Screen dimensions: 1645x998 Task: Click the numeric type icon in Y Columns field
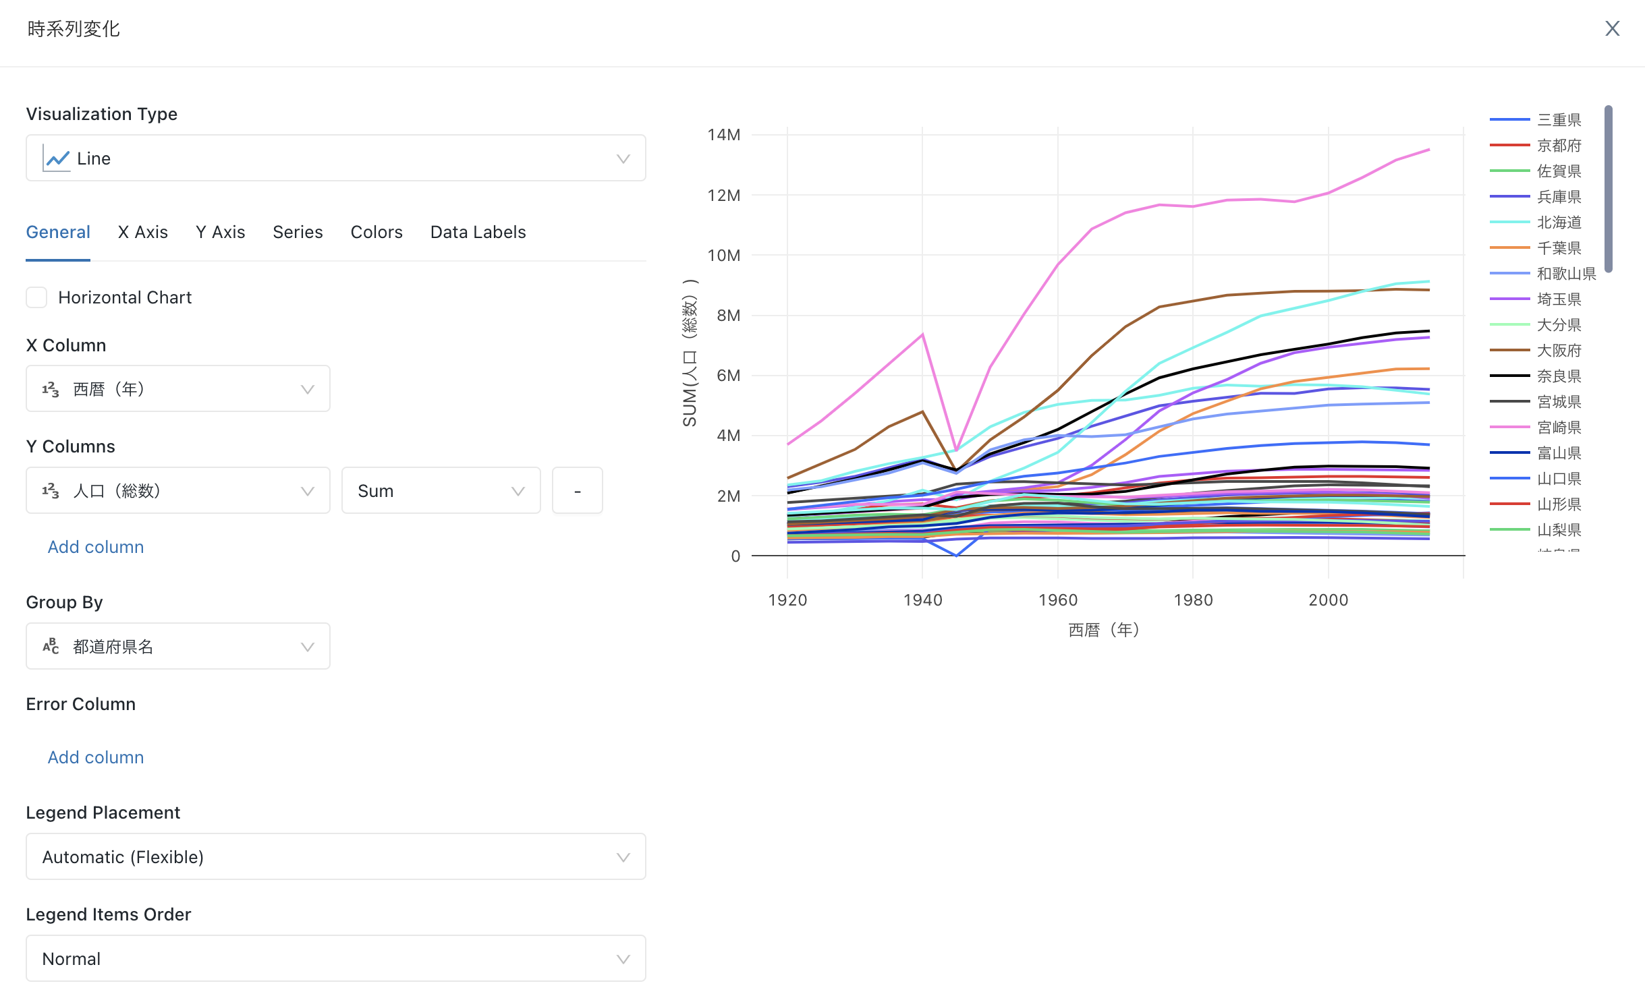point(51,491)
